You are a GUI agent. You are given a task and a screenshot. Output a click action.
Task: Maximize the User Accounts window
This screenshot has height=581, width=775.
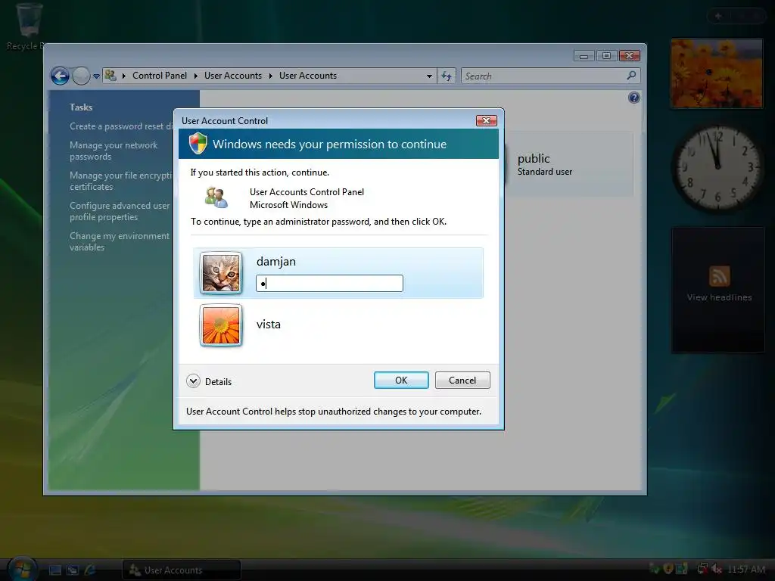tap(606, 56)
